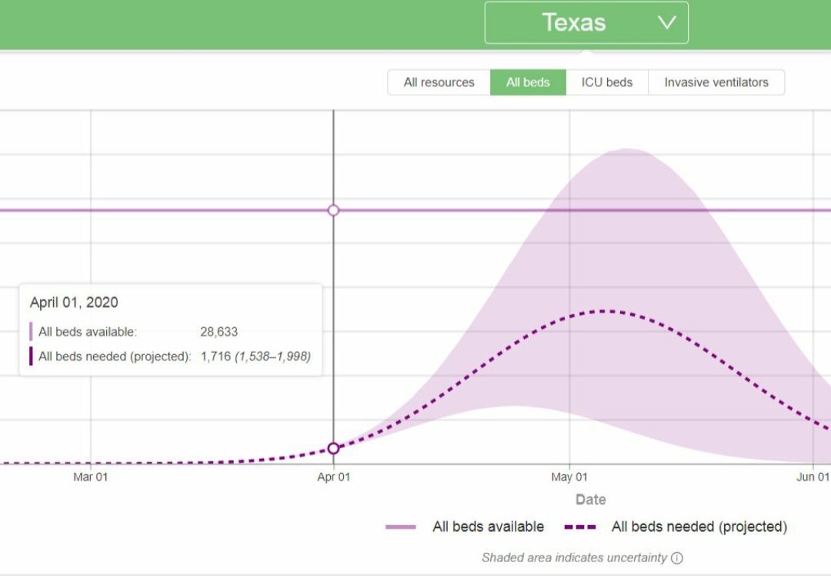
Task: Show the Invasive ventilators view
Action: tap(716, 82)
